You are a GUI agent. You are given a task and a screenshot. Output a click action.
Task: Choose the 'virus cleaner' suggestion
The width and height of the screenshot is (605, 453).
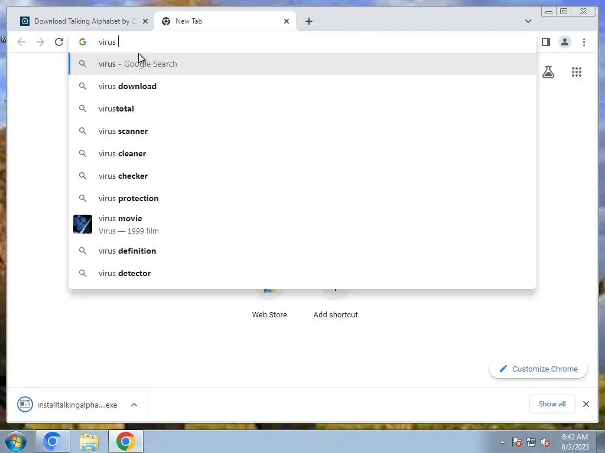(302, 153)
